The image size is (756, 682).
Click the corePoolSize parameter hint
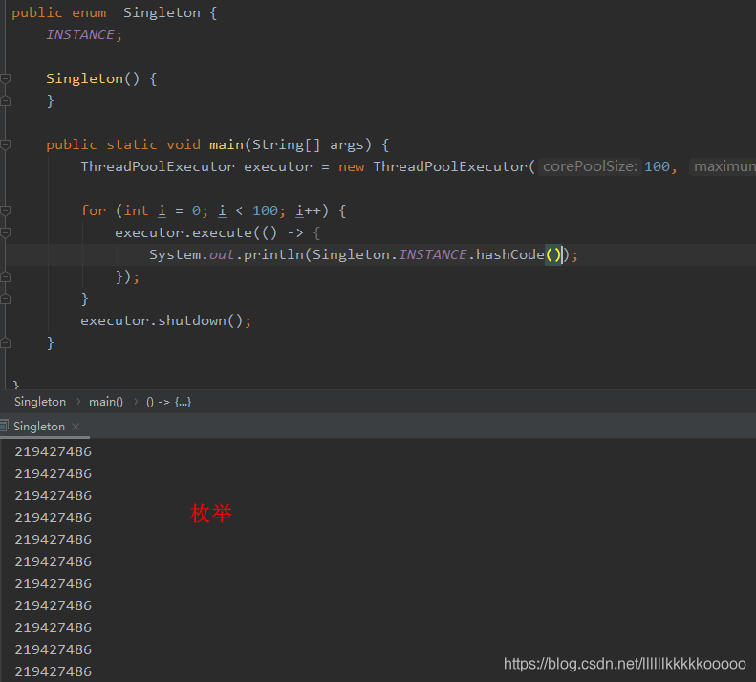click(590, 166)
